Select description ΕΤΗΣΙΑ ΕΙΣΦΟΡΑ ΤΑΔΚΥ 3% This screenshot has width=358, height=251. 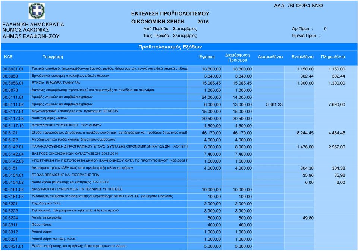coord(56,83)
